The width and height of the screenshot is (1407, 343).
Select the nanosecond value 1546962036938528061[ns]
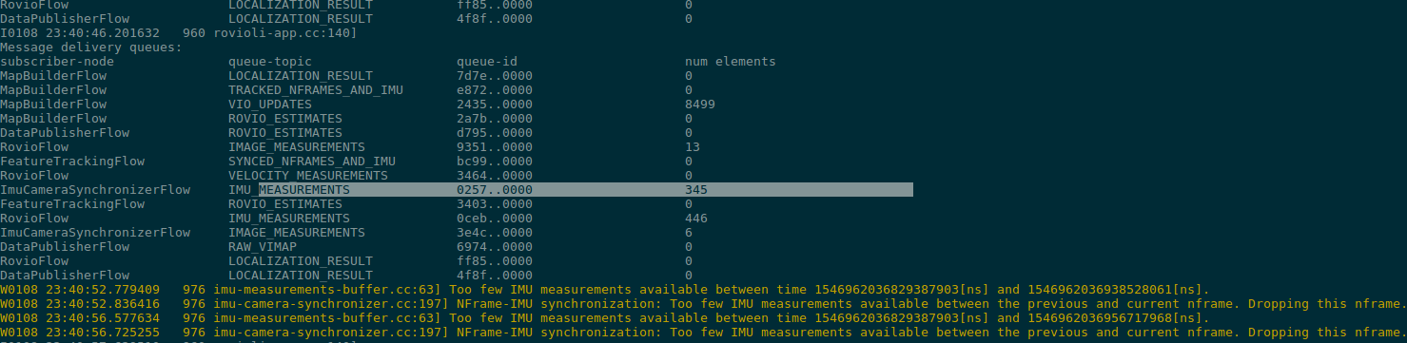click(1110, 290)
